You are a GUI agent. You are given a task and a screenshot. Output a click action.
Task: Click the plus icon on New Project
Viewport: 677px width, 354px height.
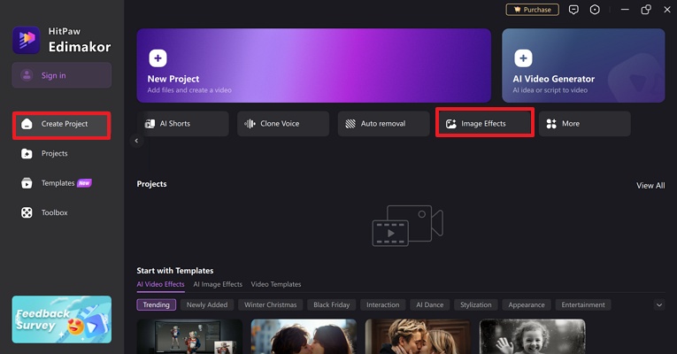point(158,58)
